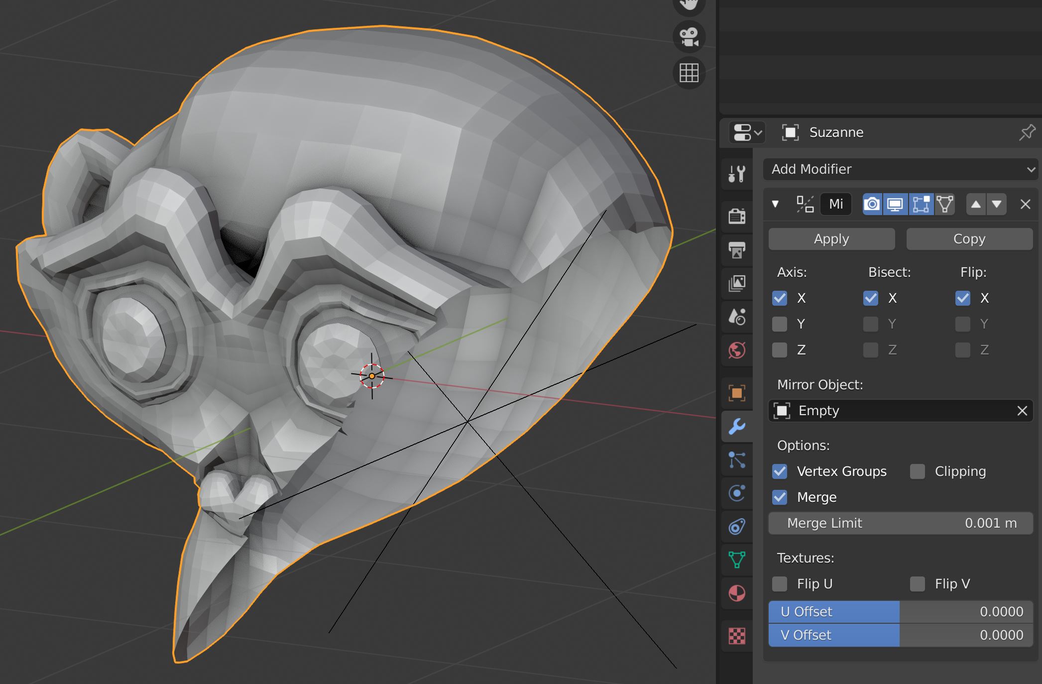This screenshot has height=684, width=1042.
Task: Open the Material properties tab
Action: 737,593
